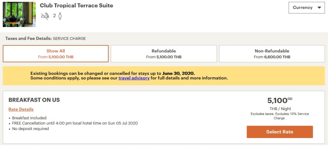
Task: Click the No deposit required bullet item
Action: pyautogui.click(x=30, y=129)
